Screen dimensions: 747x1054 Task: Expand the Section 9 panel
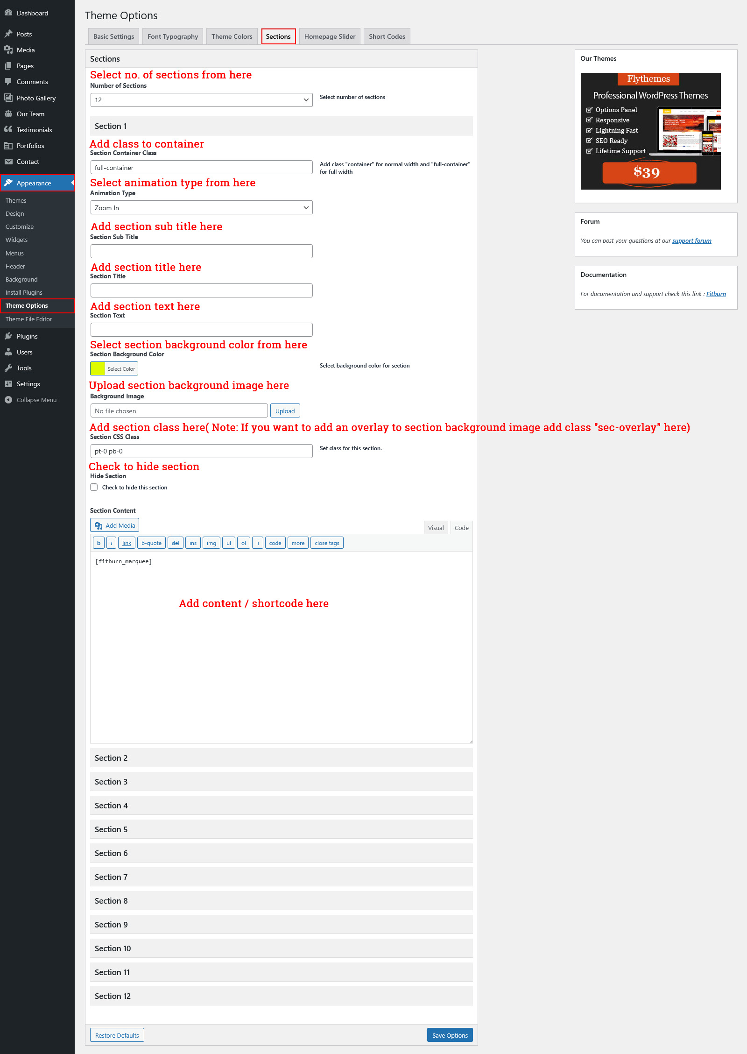pos(282,925)
